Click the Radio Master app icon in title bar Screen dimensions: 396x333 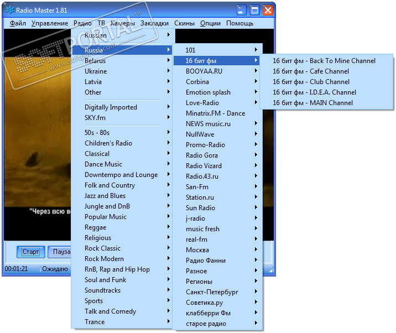(10, 10)
